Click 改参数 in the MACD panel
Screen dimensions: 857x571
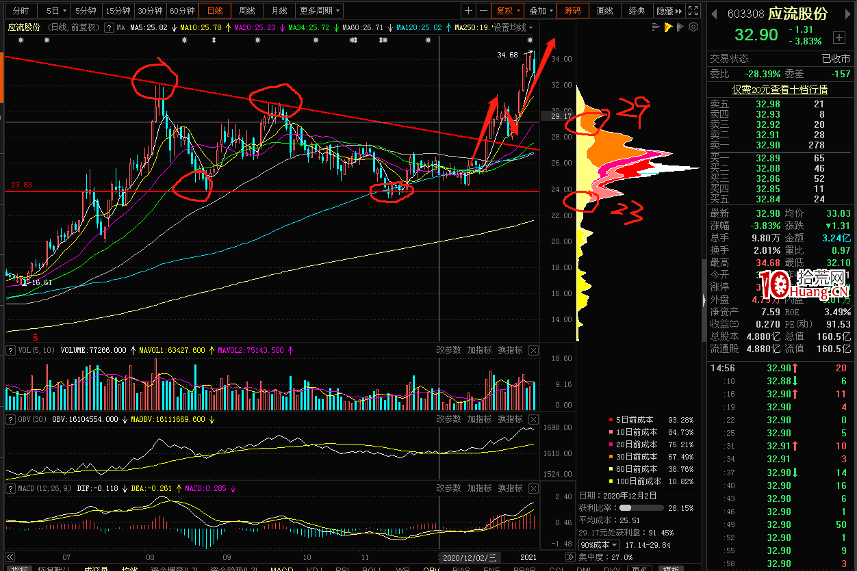[x=448, y=488]
